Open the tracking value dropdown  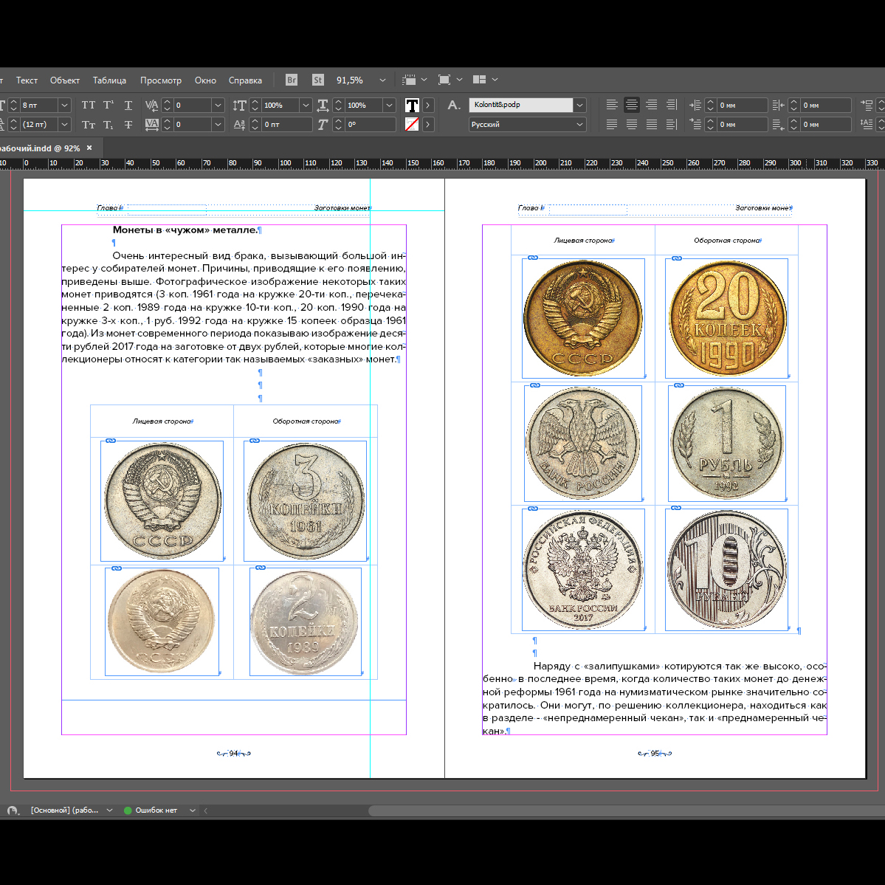click(x=218, y=124)
